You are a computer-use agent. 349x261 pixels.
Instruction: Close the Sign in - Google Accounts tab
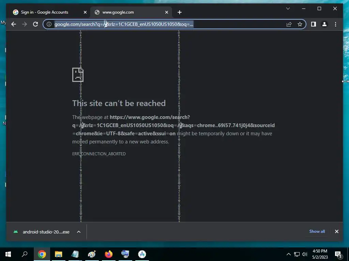coord(85,13)
